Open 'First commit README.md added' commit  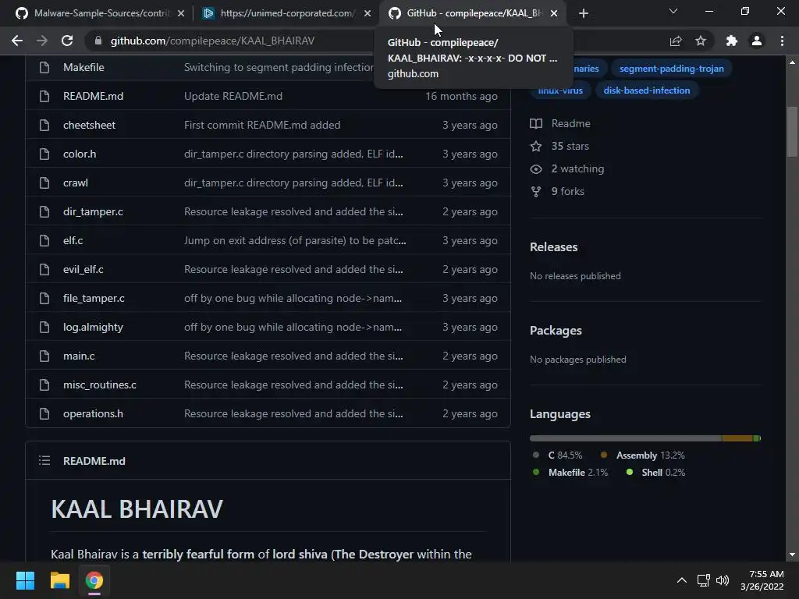(262, 125)
